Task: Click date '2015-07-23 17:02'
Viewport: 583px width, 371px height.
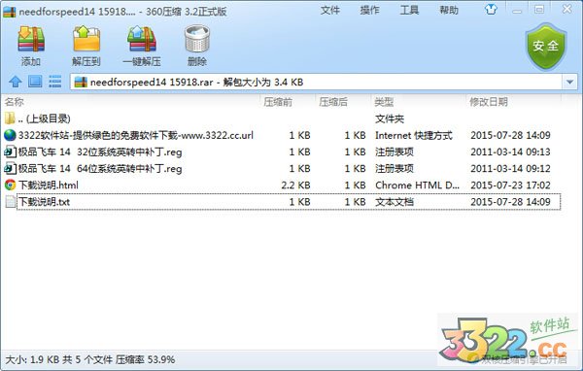Action: tap(510, 185)
